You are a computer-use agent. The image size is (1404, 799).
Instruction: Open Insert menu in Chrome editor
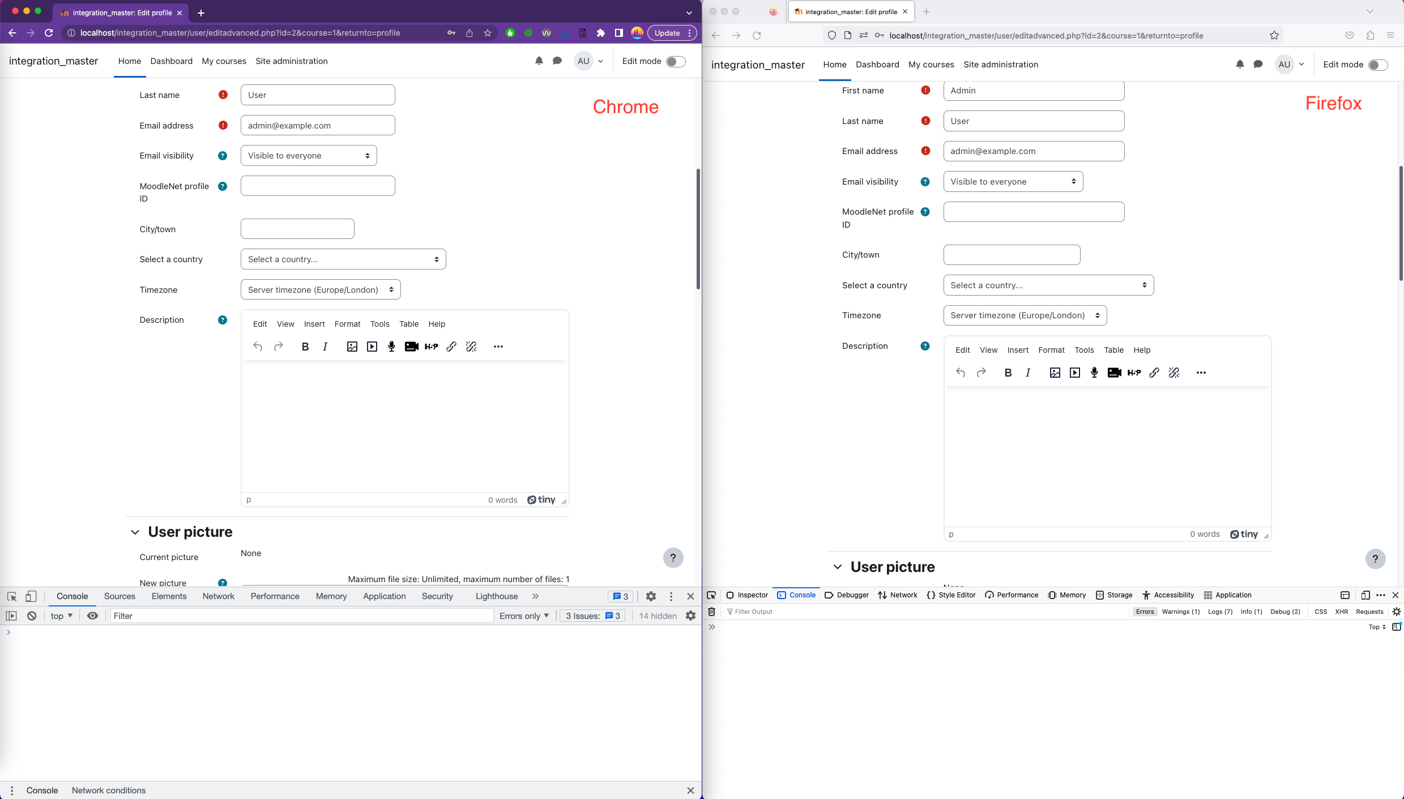[x=314, y=324]
